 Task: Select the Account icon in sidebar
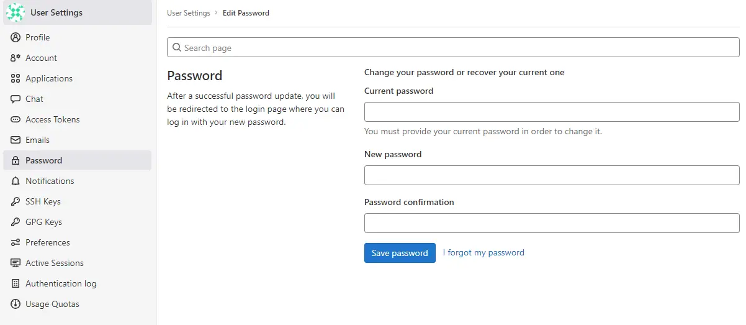pyautogui.click(x=16, y=58)
